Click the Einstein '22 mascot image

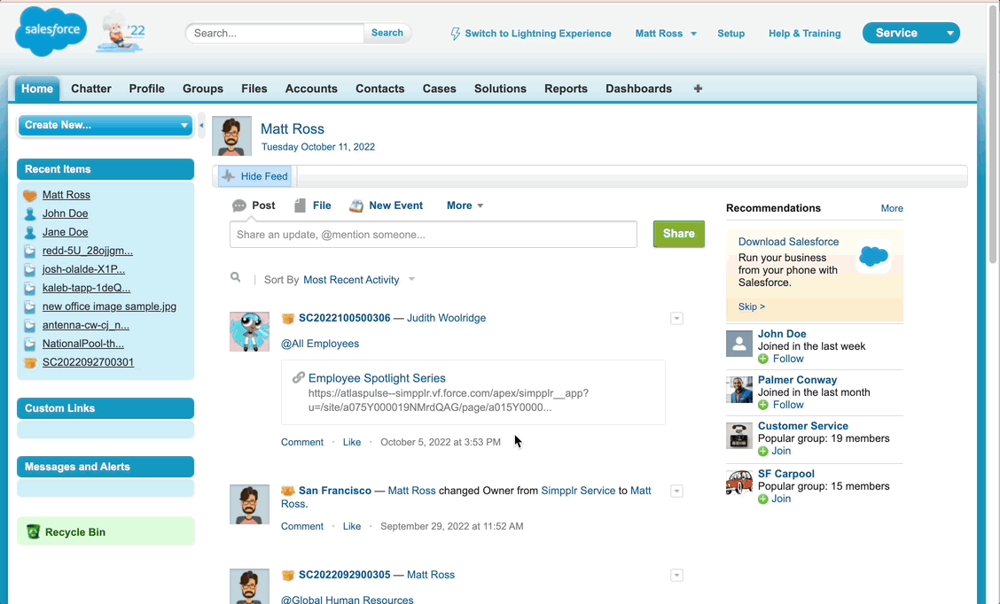[x=121, y=31]
